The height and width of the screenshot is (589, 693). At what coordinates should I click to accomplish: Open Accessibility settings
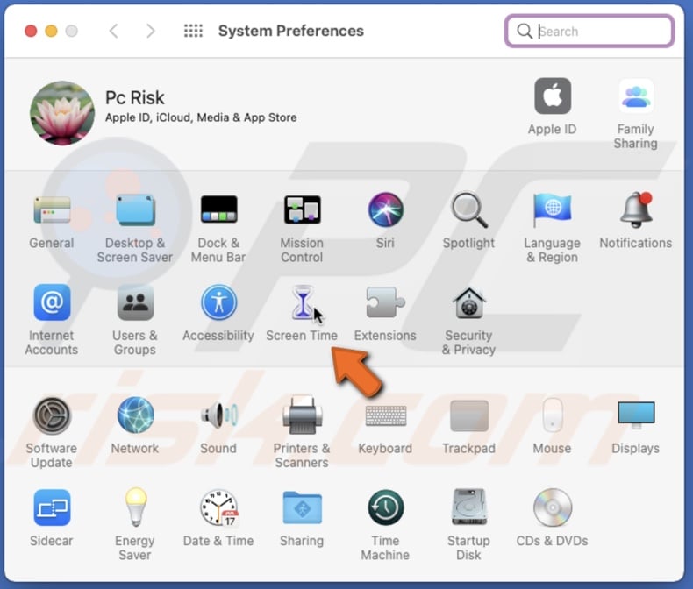coord(218,305)
